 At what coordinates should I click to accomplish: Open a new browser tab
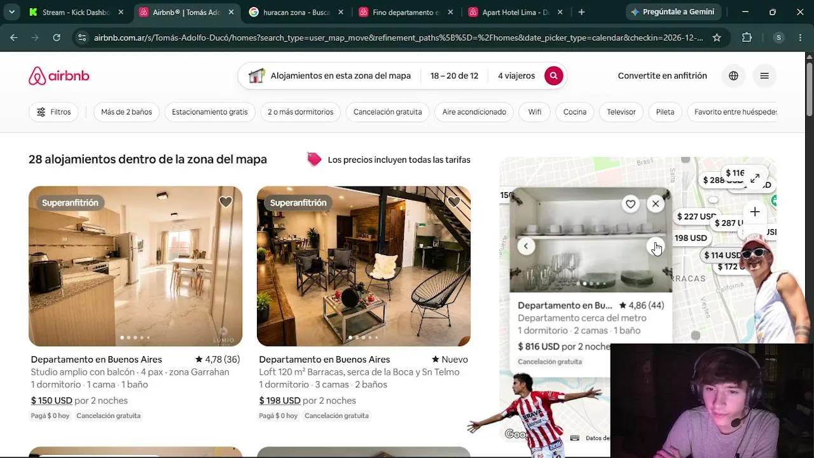[x=581, y=12]
